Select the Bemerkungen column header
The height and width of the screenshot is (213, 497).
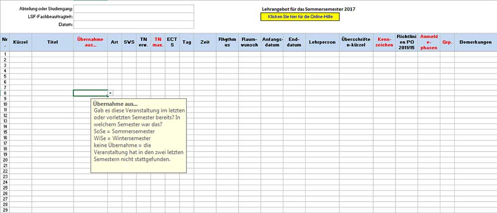tap(475, 42)
